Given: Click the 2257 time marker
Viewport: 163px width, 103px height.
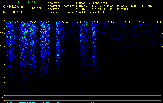Looking at the screenshot, I should pos(111,22).
